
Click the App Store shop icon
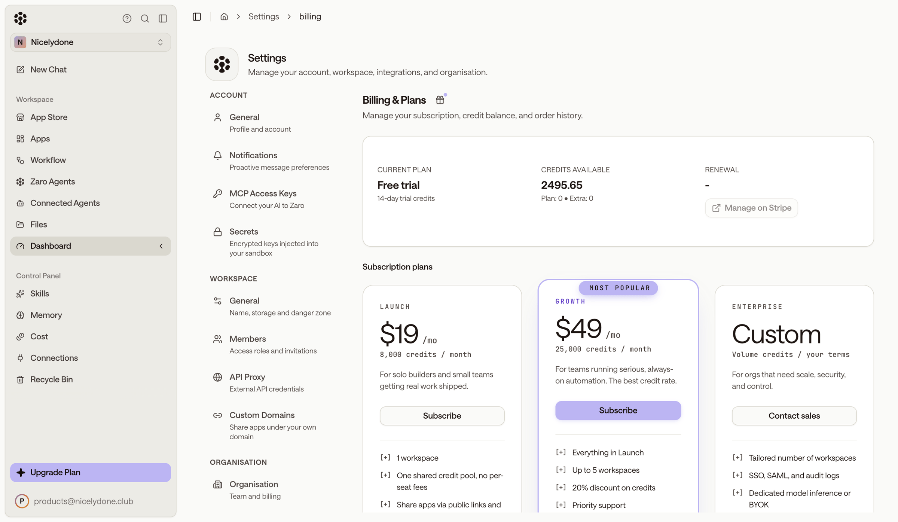click(20, 117)
